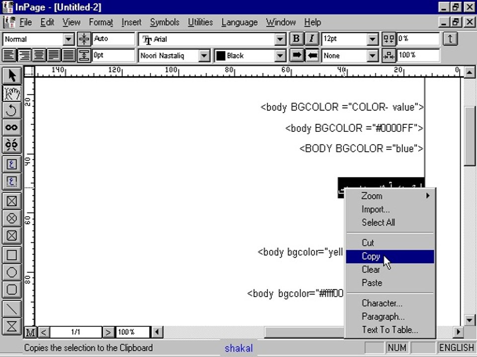The height and width of the screenshot is (357, 477).
Task: Set force-justify alignment
Action: (x=69, y=56)
